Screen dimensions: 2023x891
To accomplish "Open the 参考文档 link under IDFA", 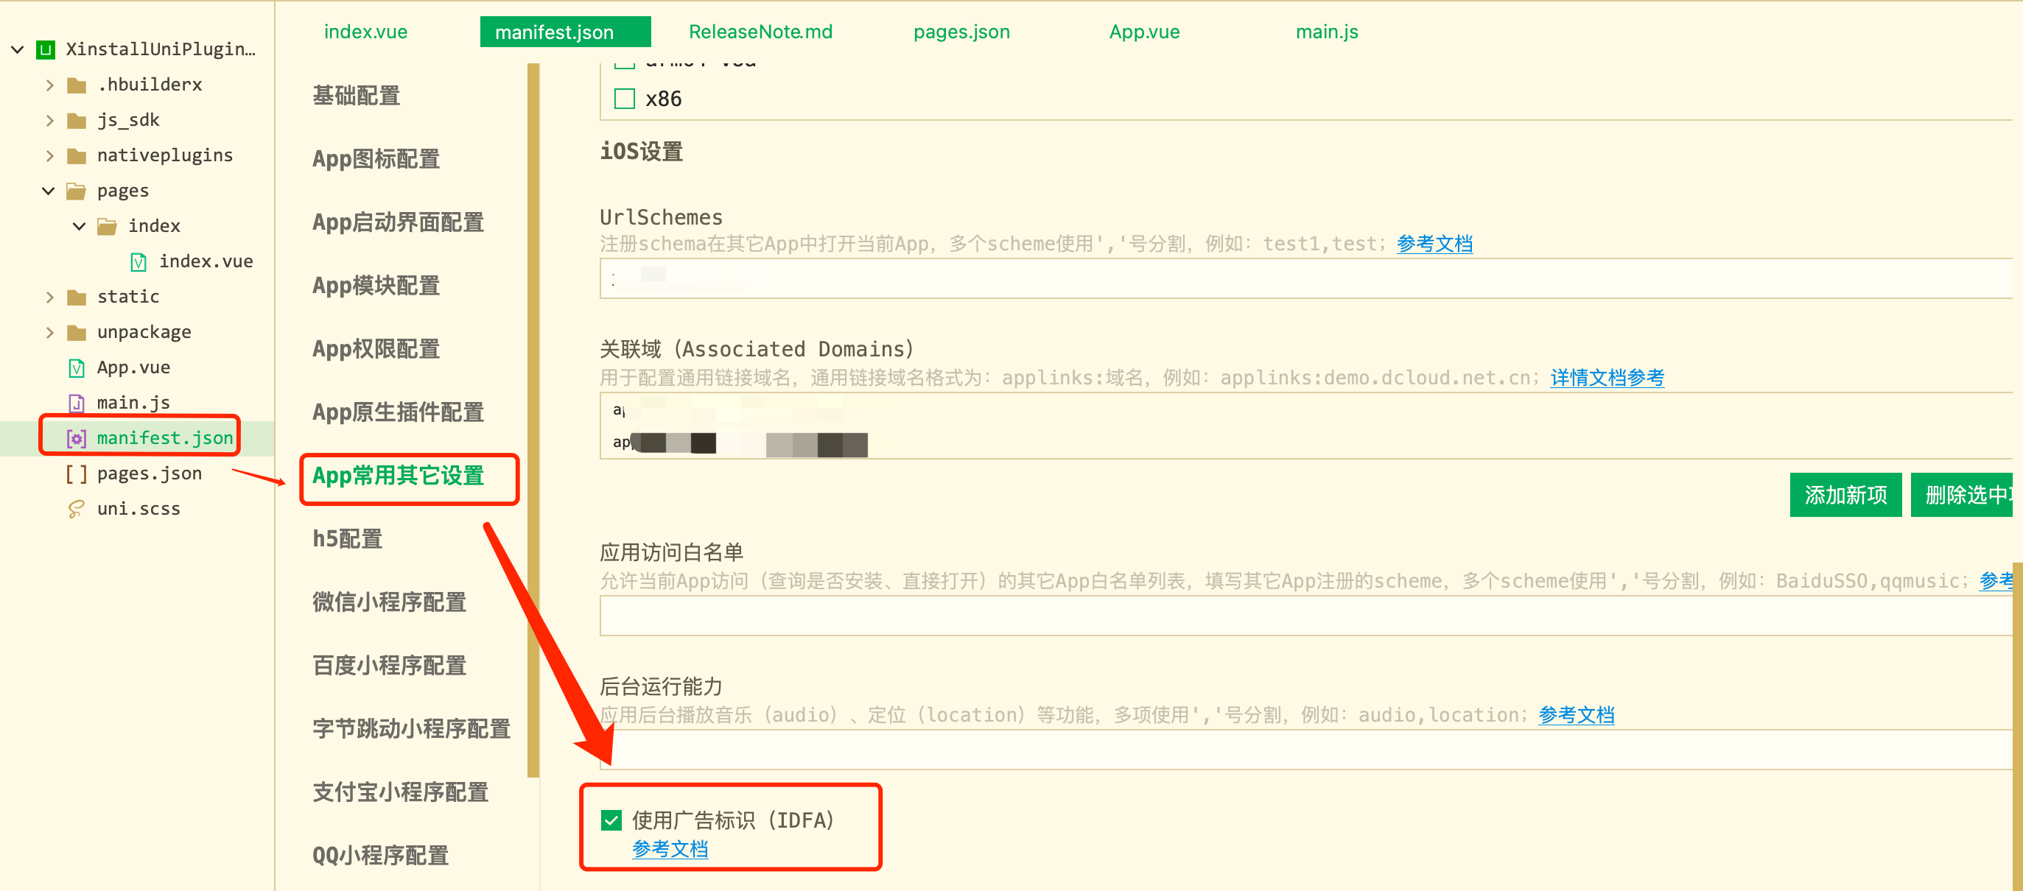I will 670,848.
